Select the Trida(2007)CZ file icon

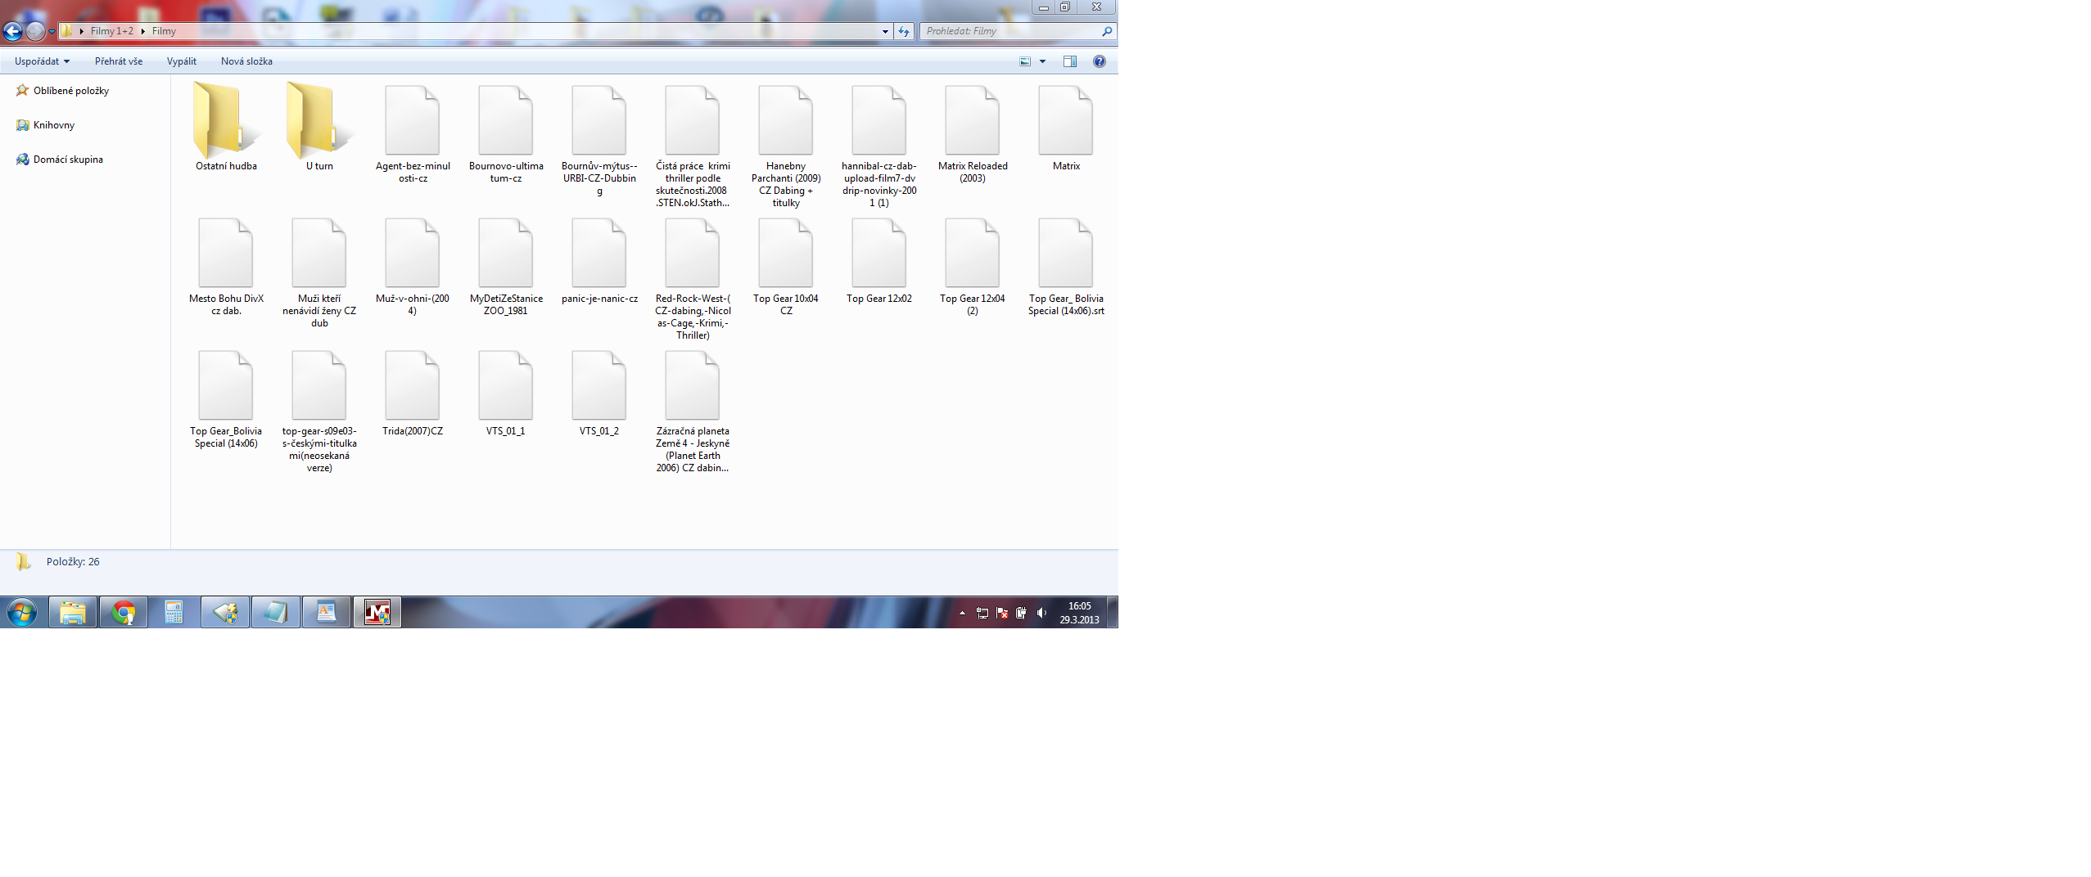413,385
